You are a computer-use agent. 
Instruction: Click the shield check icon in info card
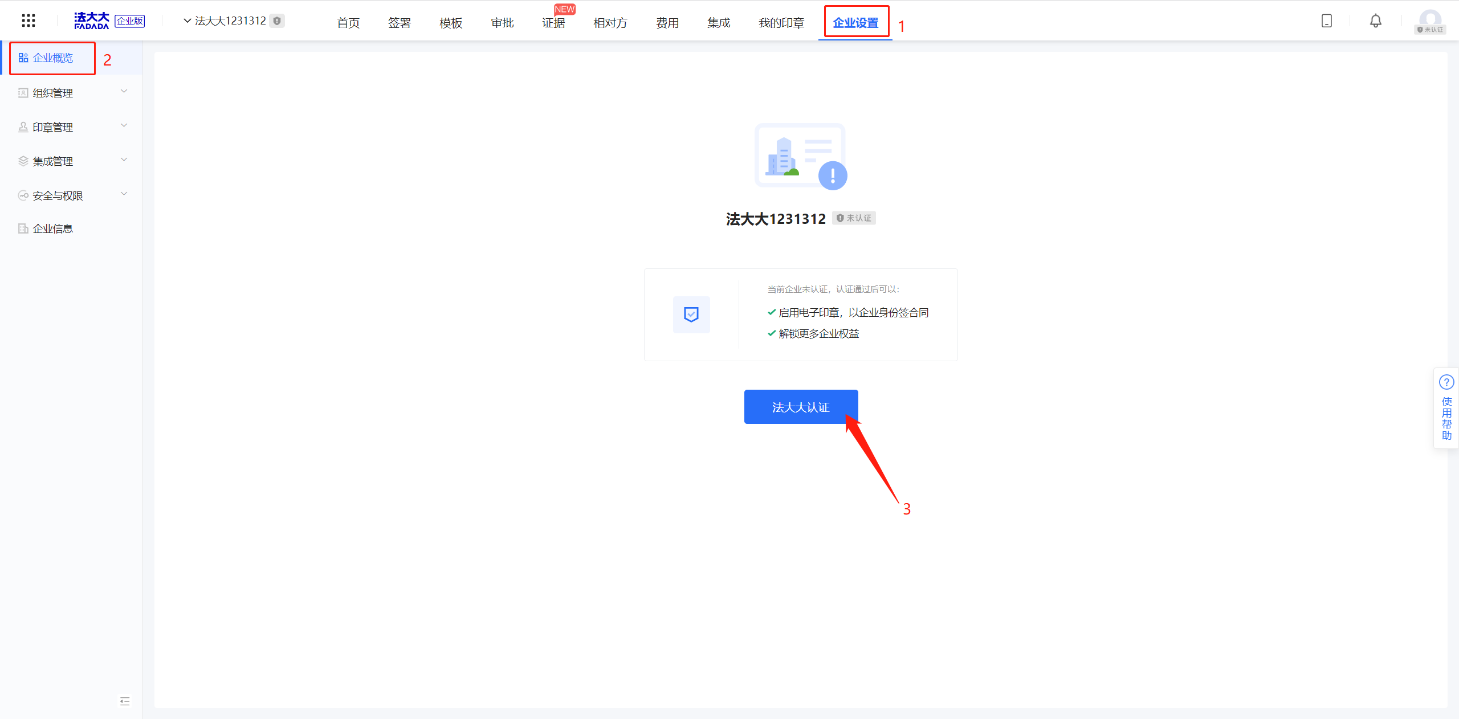click(x=691, y=314)
